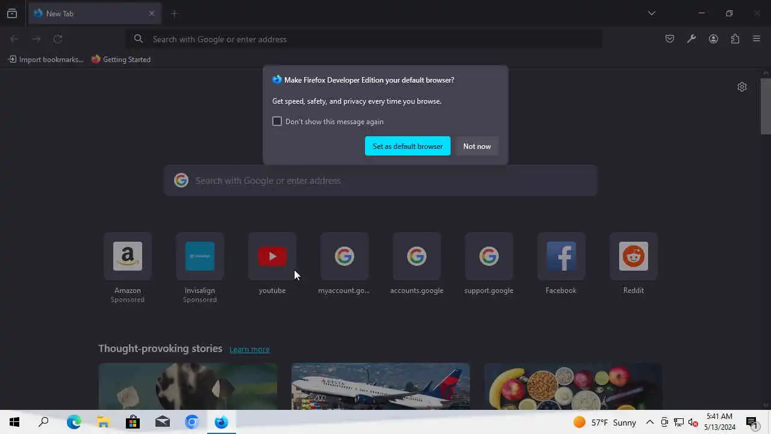Check Don't show this message again
This screenshot has height=434, width=771.
[277, 121]
